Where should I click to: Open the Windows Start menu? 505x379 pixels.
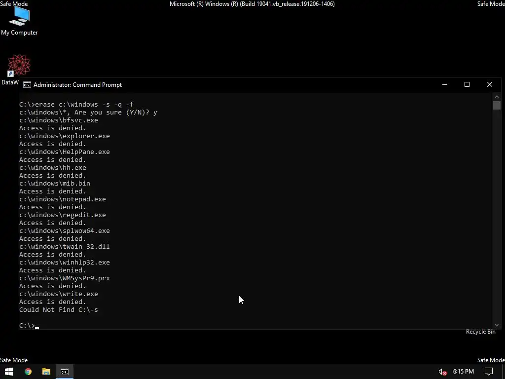9,372
